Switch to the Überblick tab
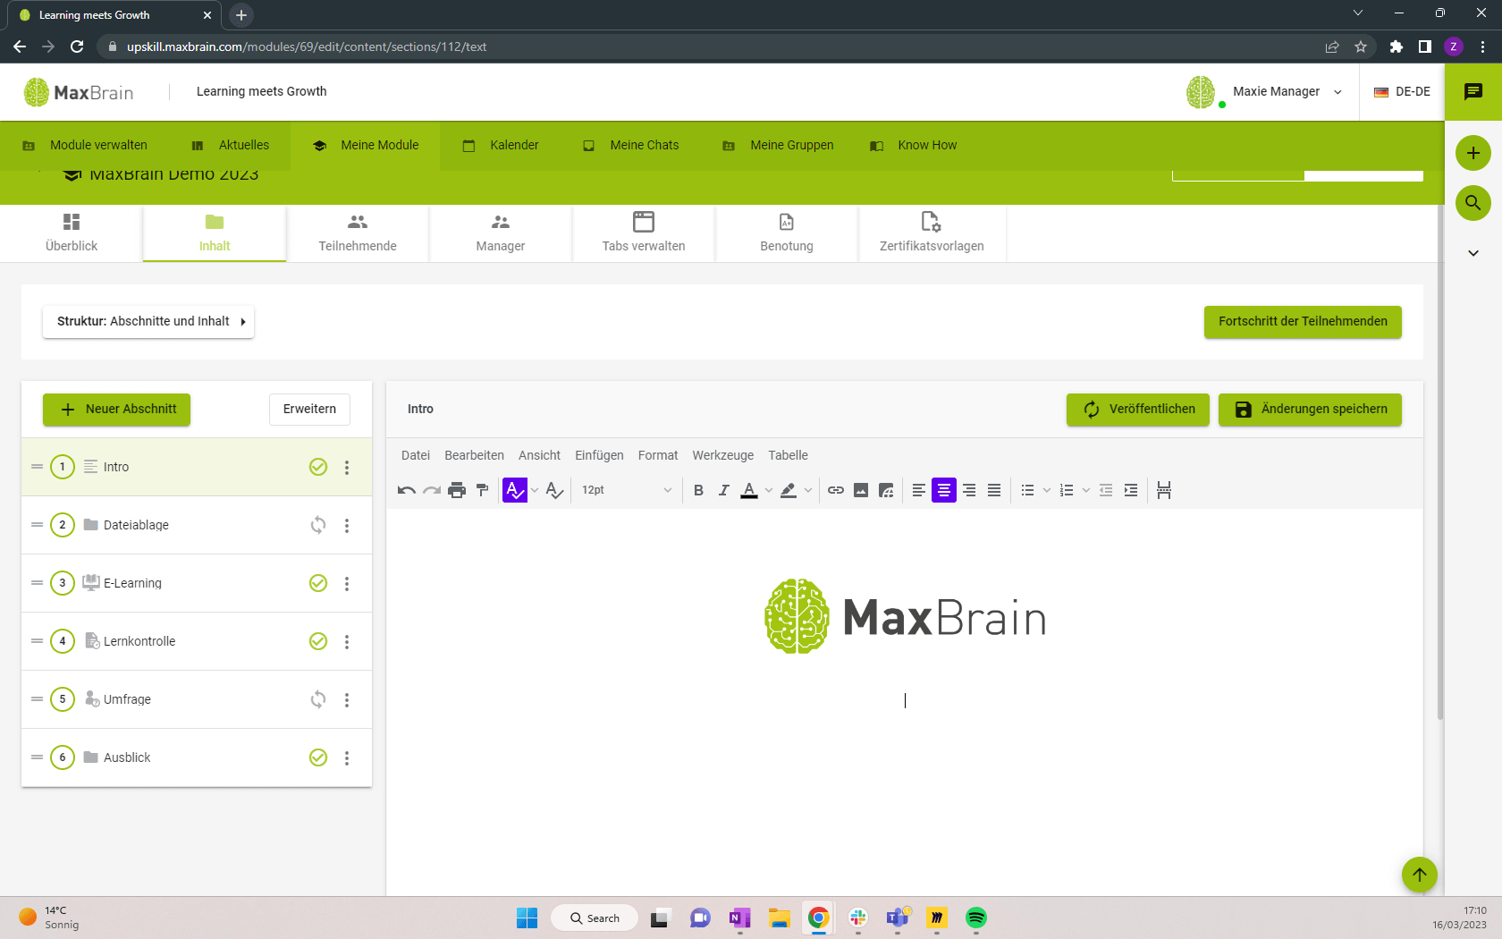The height and width of the screenshot is (939, 1502). tap(72, 233)
